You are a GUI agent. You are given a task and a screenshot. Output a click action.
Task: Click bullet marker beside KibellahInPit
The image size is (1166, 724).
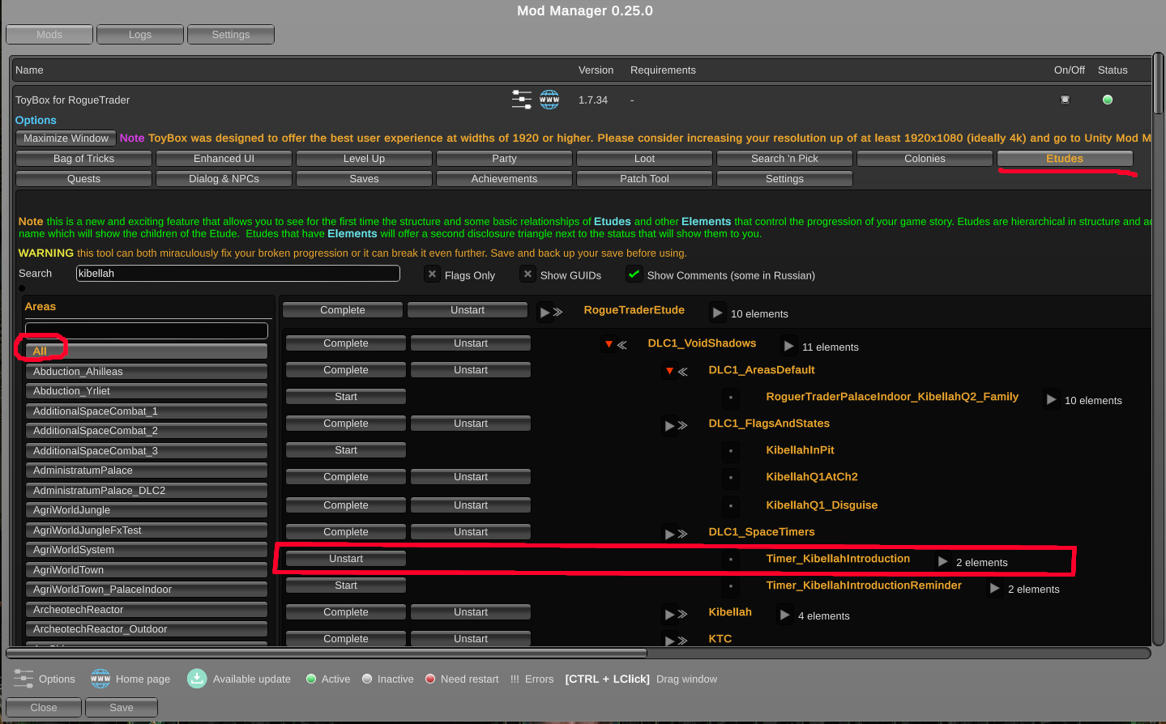(731, 451)
